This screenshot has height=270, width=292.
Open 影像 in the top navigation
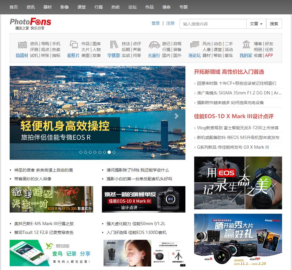[65, 7]
